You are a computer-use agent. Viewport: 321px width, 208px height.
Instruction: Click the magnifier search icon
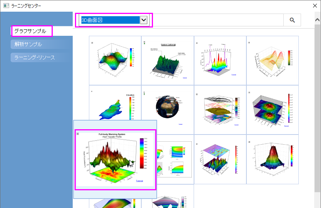(x=292, y=20)
